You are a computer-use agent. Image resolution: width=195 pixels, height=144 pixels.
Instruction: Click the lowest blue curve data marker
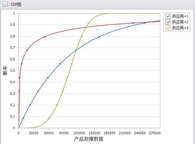click(x=23, y=118)
